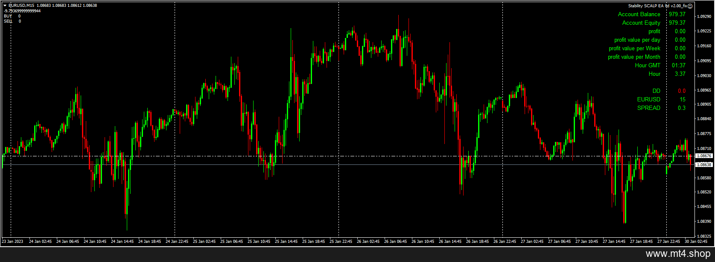The height and width of the screenshot is (262, 715).
Task: Click the Account Balance label
Action: tap(639, 14)
